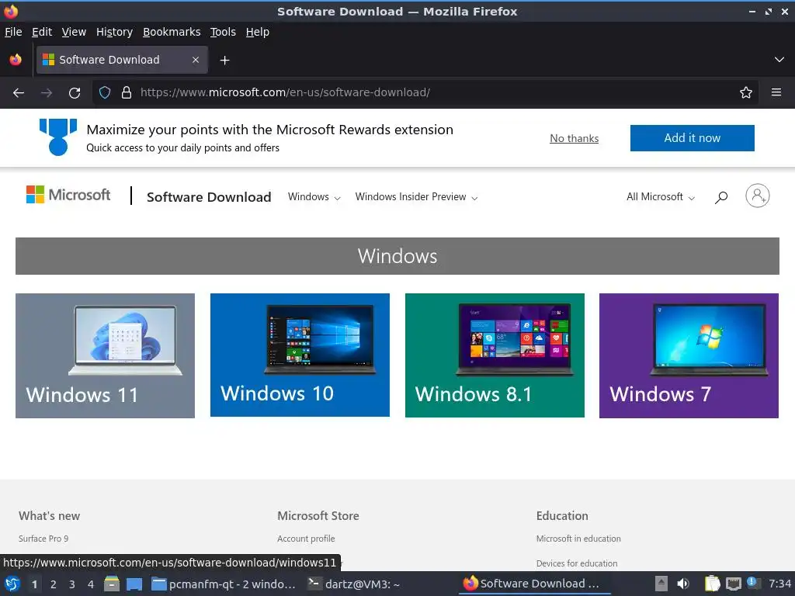
Task: Open the History menu
Action: (x=115, y=32)
